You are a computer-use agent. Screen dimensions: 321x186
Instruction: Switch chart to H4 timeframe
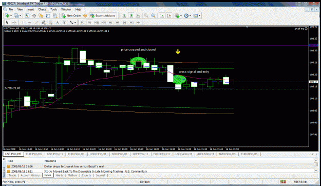118,23
